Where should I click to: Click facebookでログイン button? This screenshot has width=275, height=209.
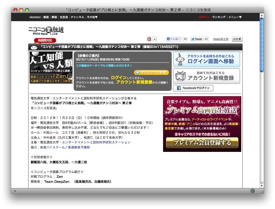coord(193,88)
